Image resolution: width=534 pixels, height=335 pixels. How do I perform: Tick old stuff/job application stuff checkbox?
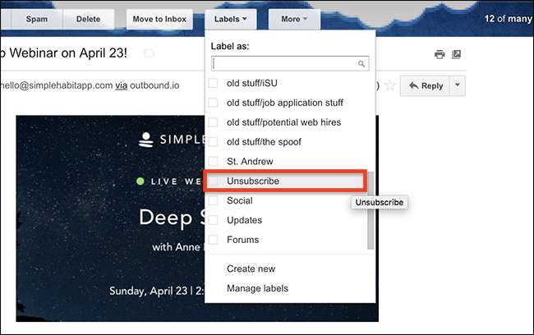point(214,103)
